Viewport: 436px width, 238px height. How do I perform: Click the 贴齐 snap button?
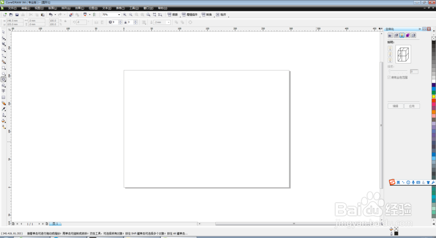pyautogui.click(x=221, y=14)
